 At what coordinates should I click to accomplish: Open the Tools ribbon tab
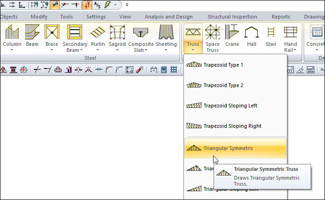click(x=66, y=17)
